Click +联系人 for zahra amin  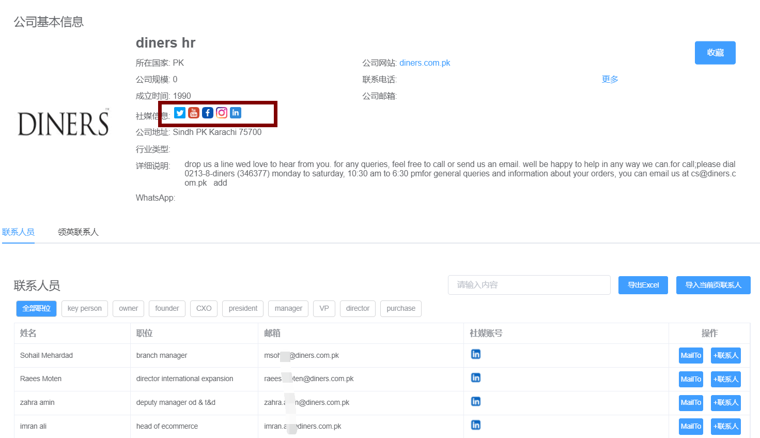pos(726,402)
